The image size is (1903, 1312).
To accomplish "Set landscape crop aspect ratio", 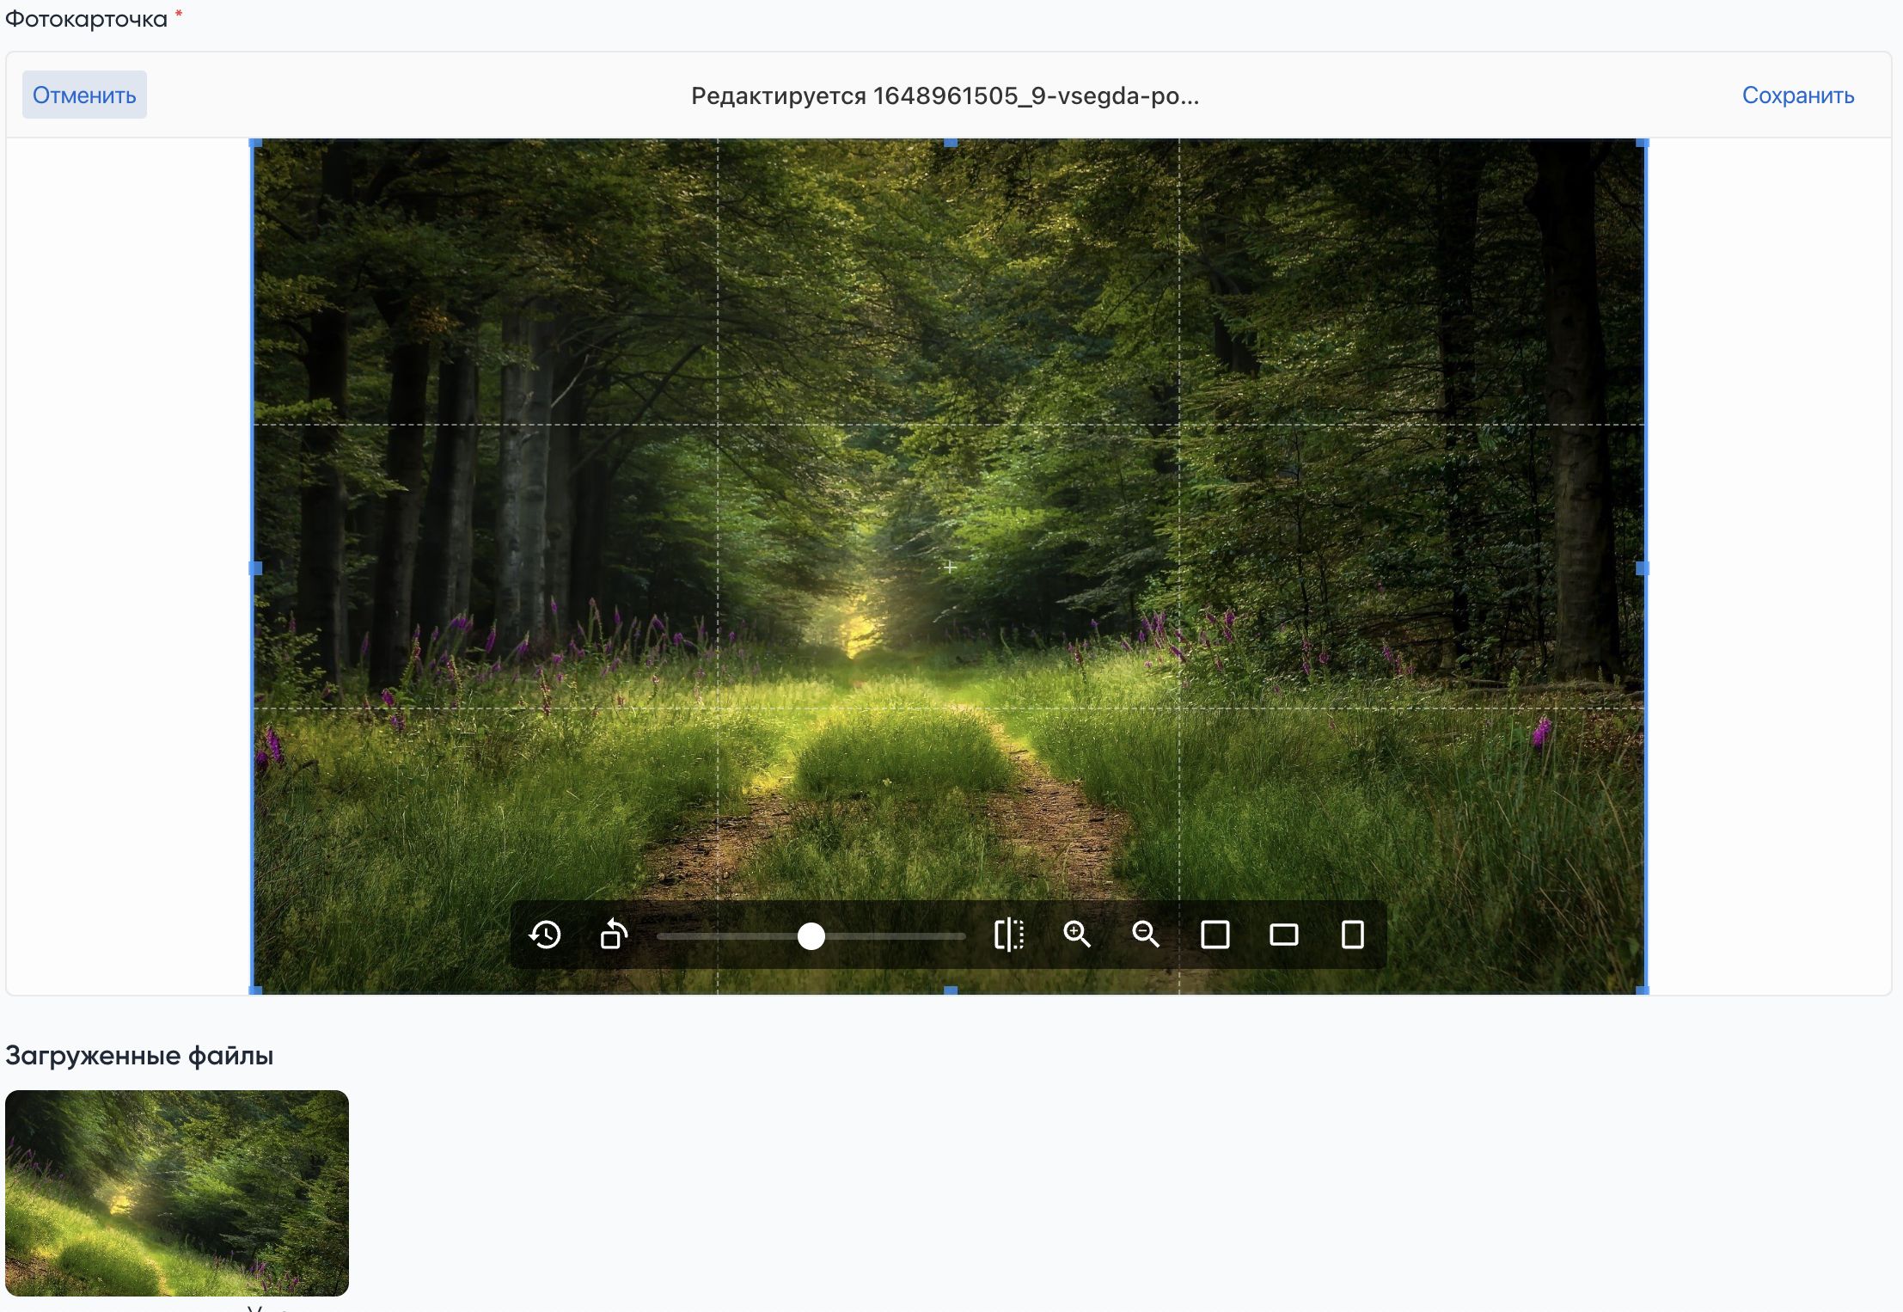I will tap(1283, 935).
